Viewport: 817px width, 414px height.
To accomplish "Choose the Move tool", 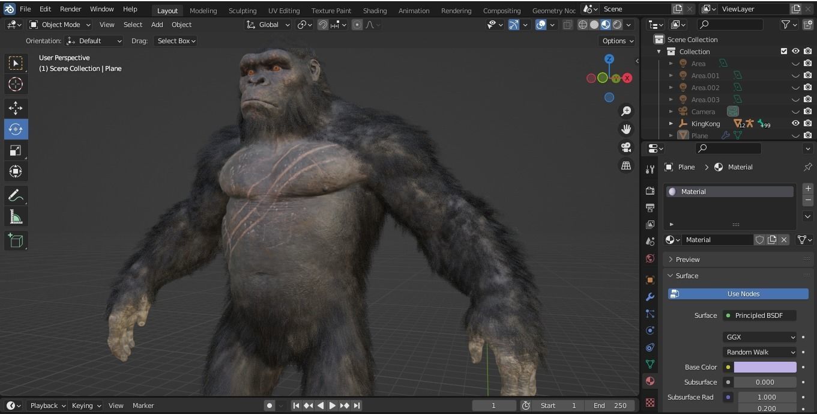I will tap(16, 108).
